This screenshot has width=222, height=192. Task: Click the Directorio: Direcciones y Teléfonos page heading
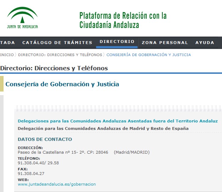(x=54, y=68)
